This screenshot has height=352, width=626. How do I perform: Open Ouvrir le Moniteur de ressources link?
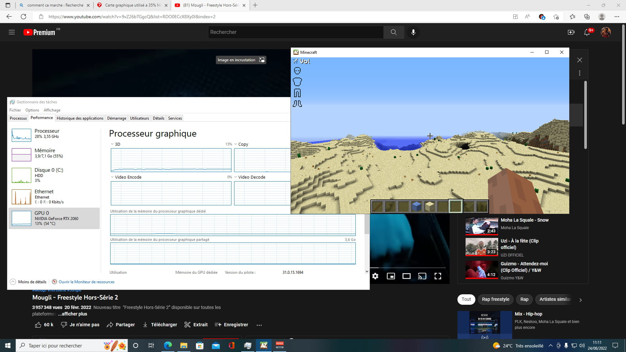pyautogui.click(x=83, y=282)
